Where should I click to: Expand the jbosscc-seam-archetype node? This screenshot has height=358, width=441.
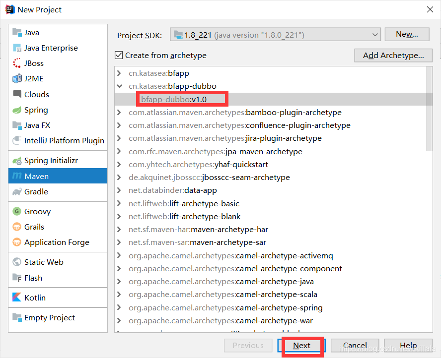[119, 177]
